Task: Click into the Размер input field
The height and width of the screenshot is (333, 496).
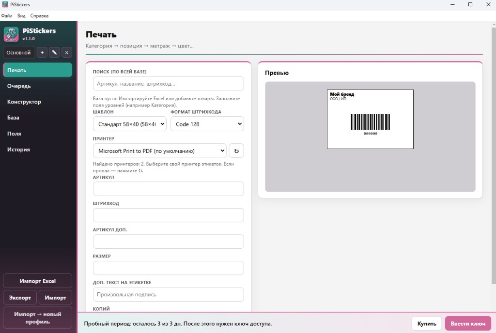Action: [x=168, y=268]
